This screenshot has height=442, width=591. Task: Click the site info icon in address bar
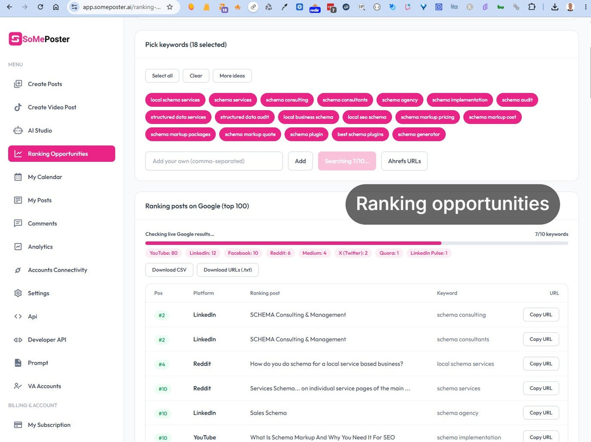click(75, 7)
